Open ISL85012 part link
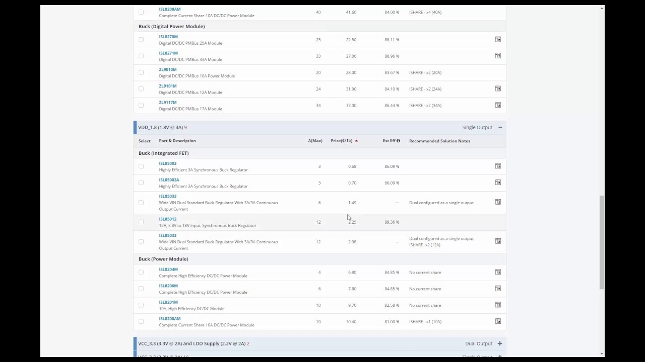This screenshot has width=645, height=362. click(x=168, y=219)
